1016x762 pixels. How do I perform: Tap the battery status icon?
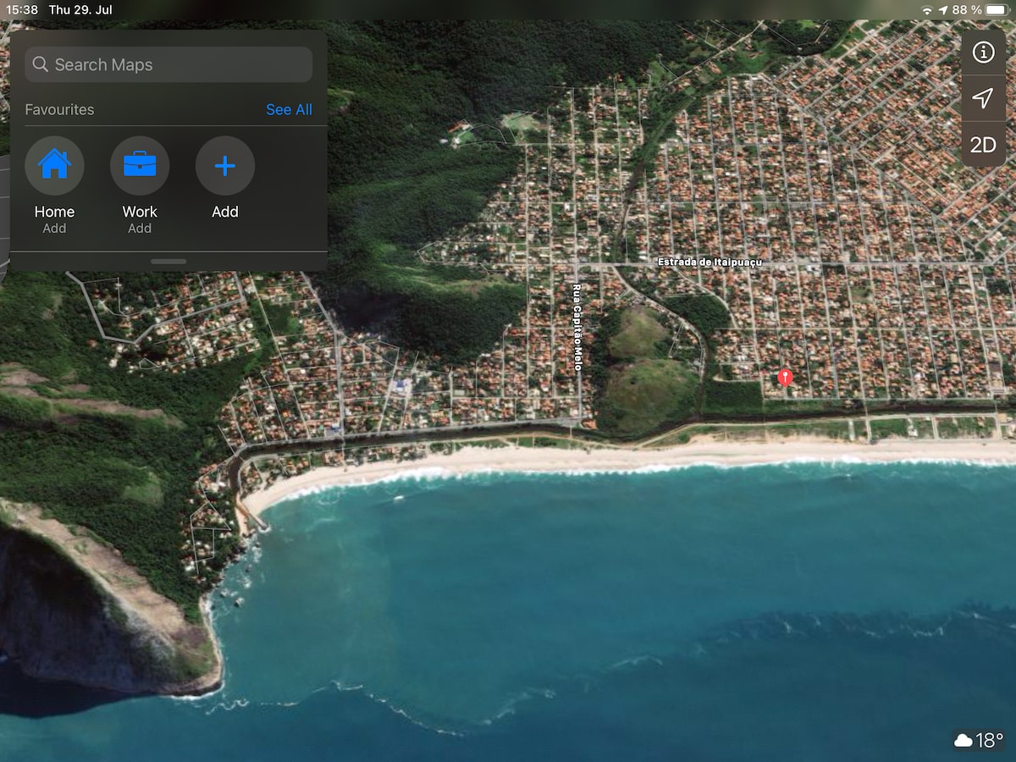point(997,10)
